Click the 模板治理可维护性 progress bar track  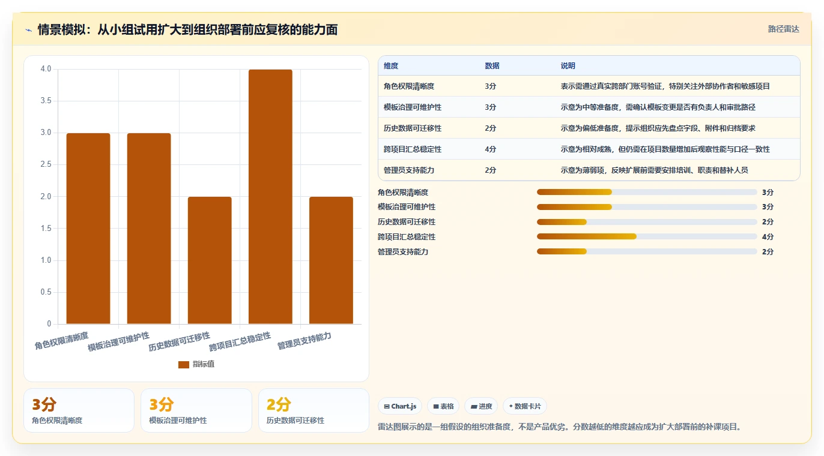click(x=647, y=207)
